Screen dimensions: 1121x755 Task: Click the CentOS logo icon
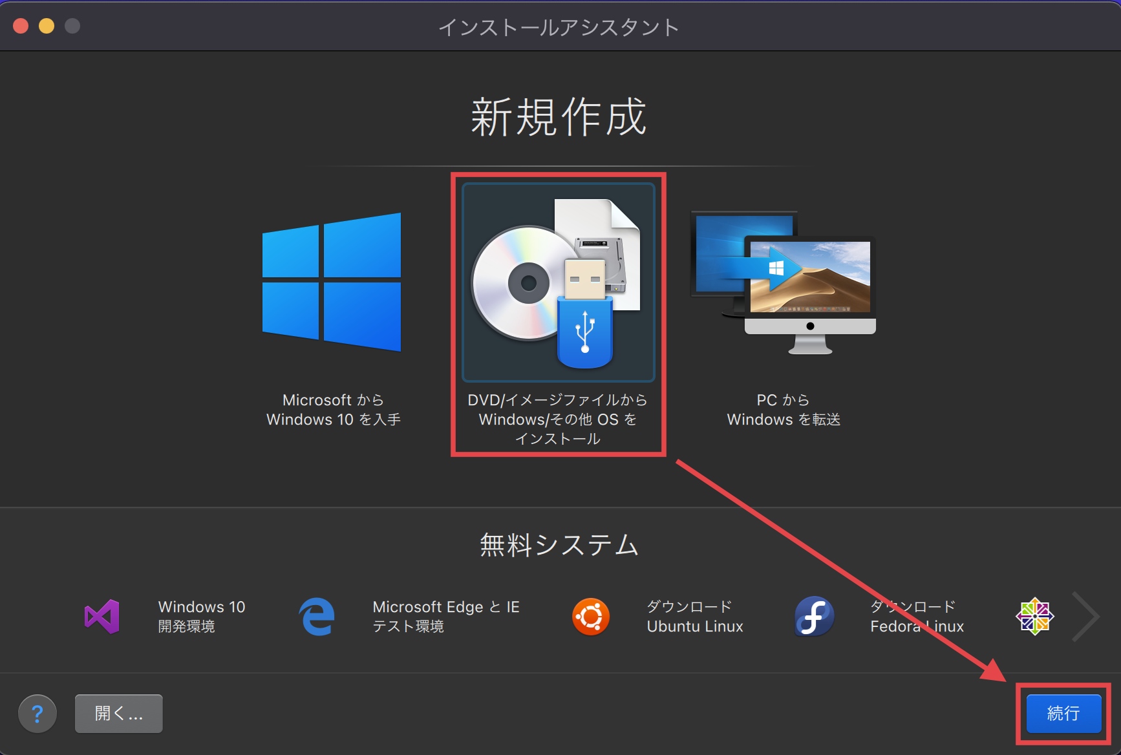point(1035,617)
